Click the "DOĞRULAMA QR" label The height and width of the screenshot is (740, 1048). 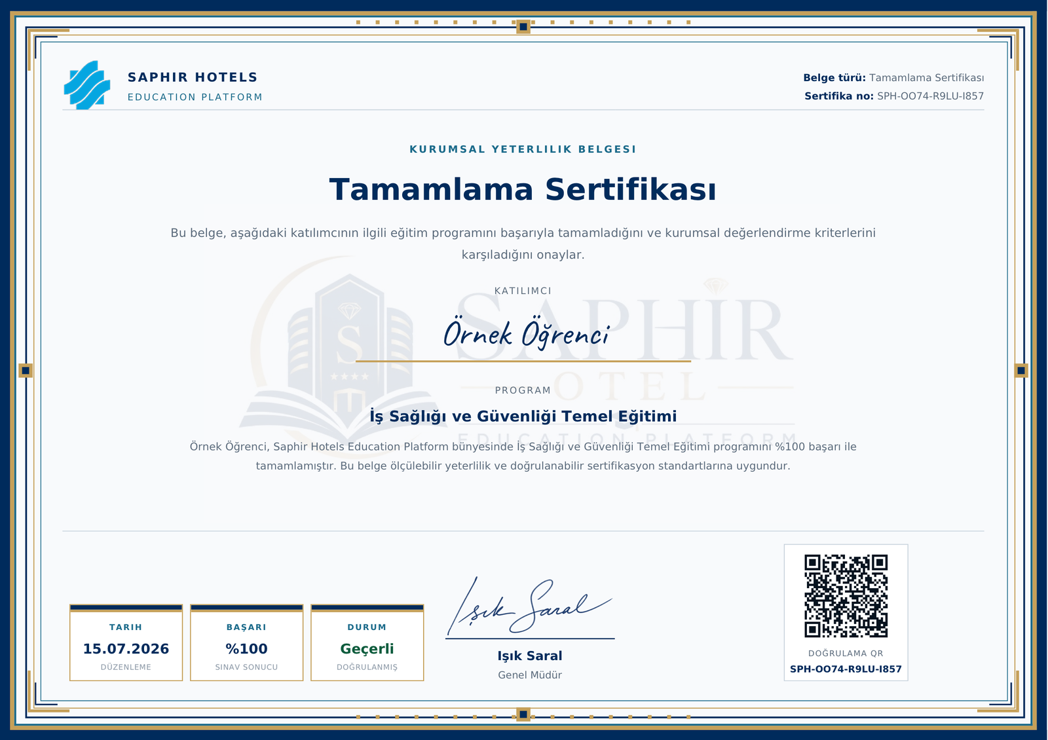(x=846, y=654)
